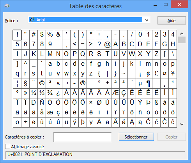Click the character grid scrollbar thumb

(x=182, y=40)
